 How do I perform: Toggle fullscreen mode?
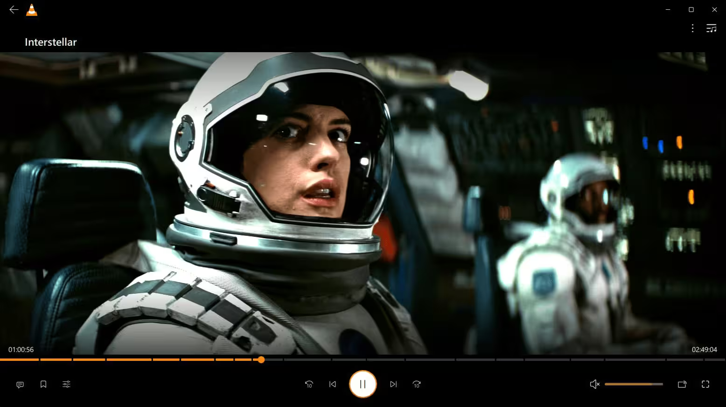click(x=705, y=384)
